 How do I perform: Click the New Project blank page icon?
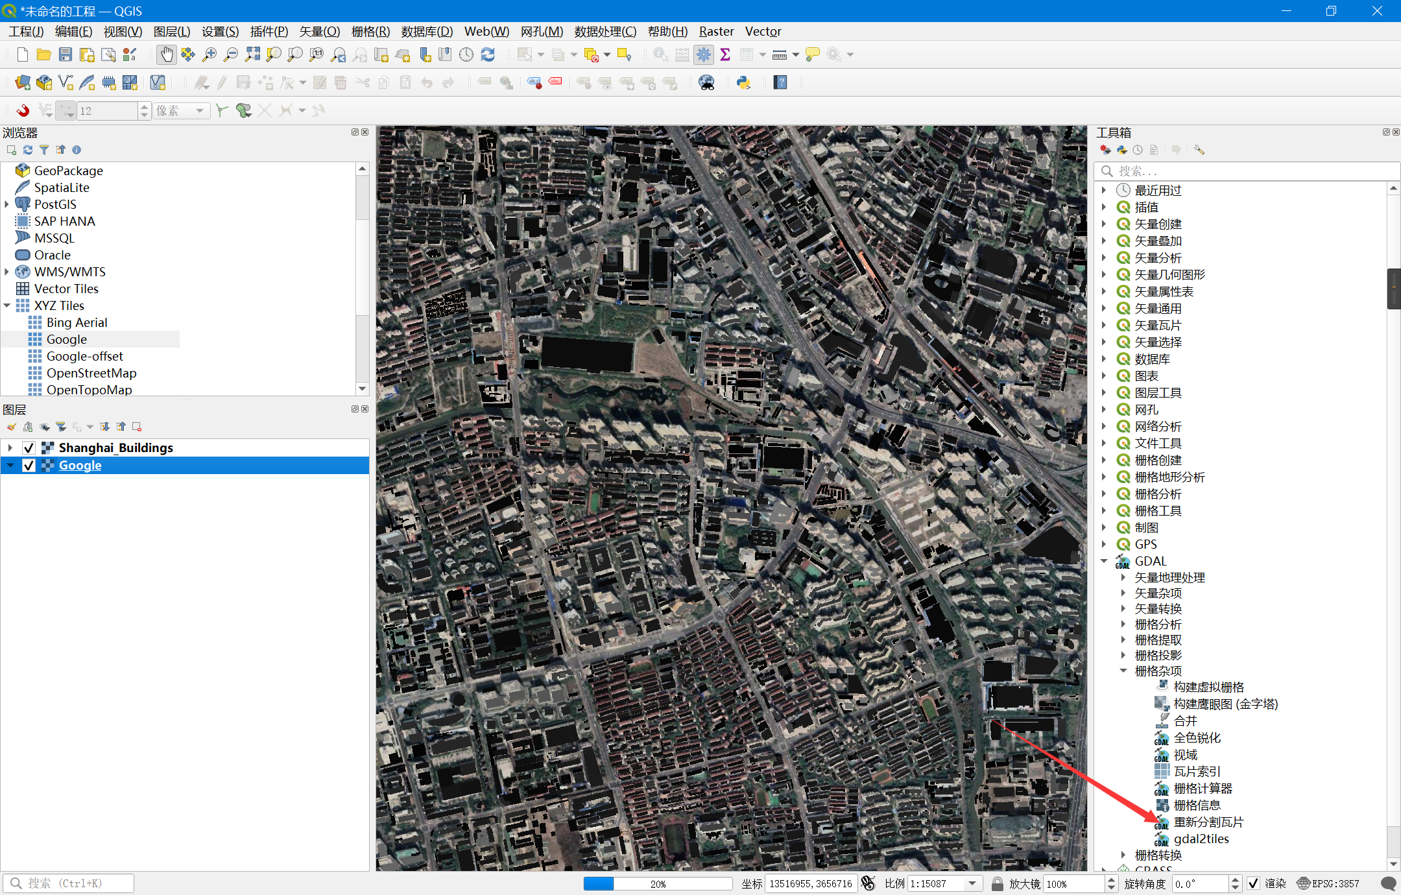[23, 55]
